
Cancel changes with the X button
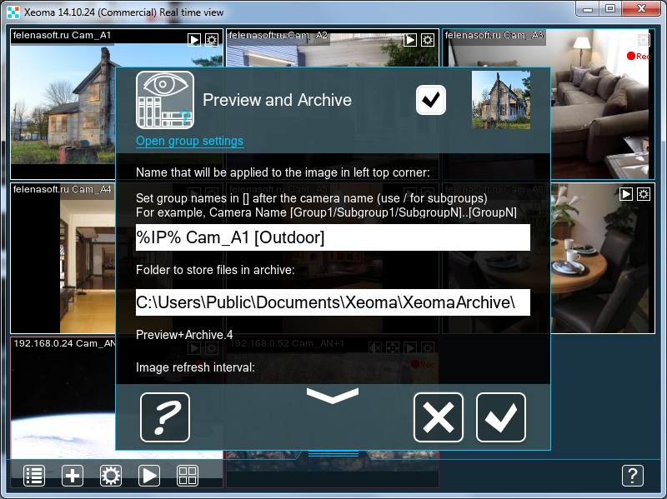[439, 417]
